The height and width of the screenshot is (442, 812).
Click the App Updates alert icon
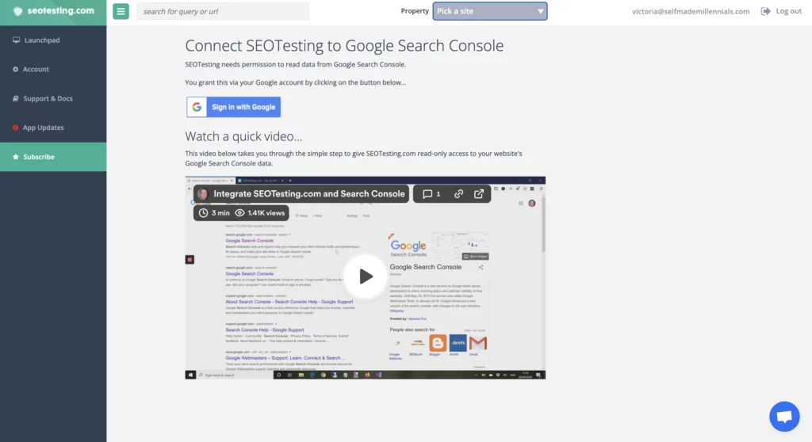[16, 128]
